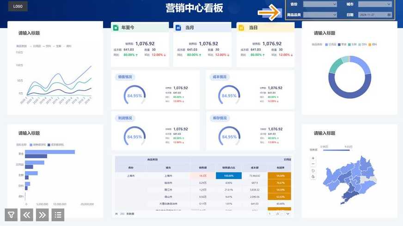Screen dimensions: 403x226
Task: Click the 84.95% gauge under 库存情况
Action: [x=229, y=137]
